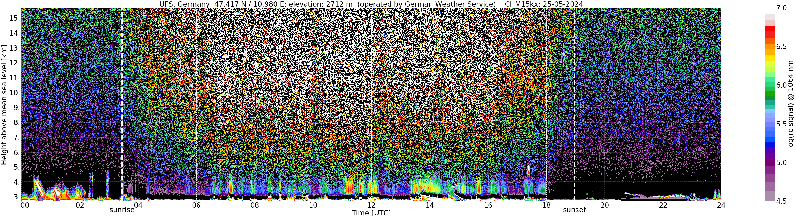Click the colorbar tick value 5.0
Screen dimensions: 796x218
pos(781,162)
